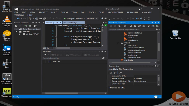Click the Step Into debug icon

[137, 19]
